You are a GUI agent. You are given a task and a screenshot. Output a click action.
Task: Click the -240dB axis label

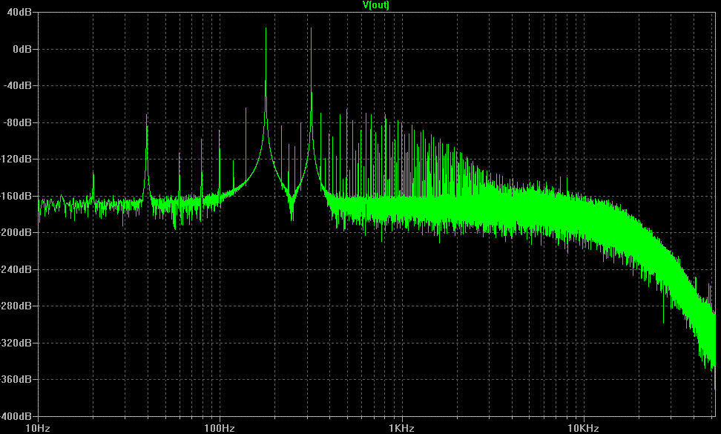pos(16,269)
